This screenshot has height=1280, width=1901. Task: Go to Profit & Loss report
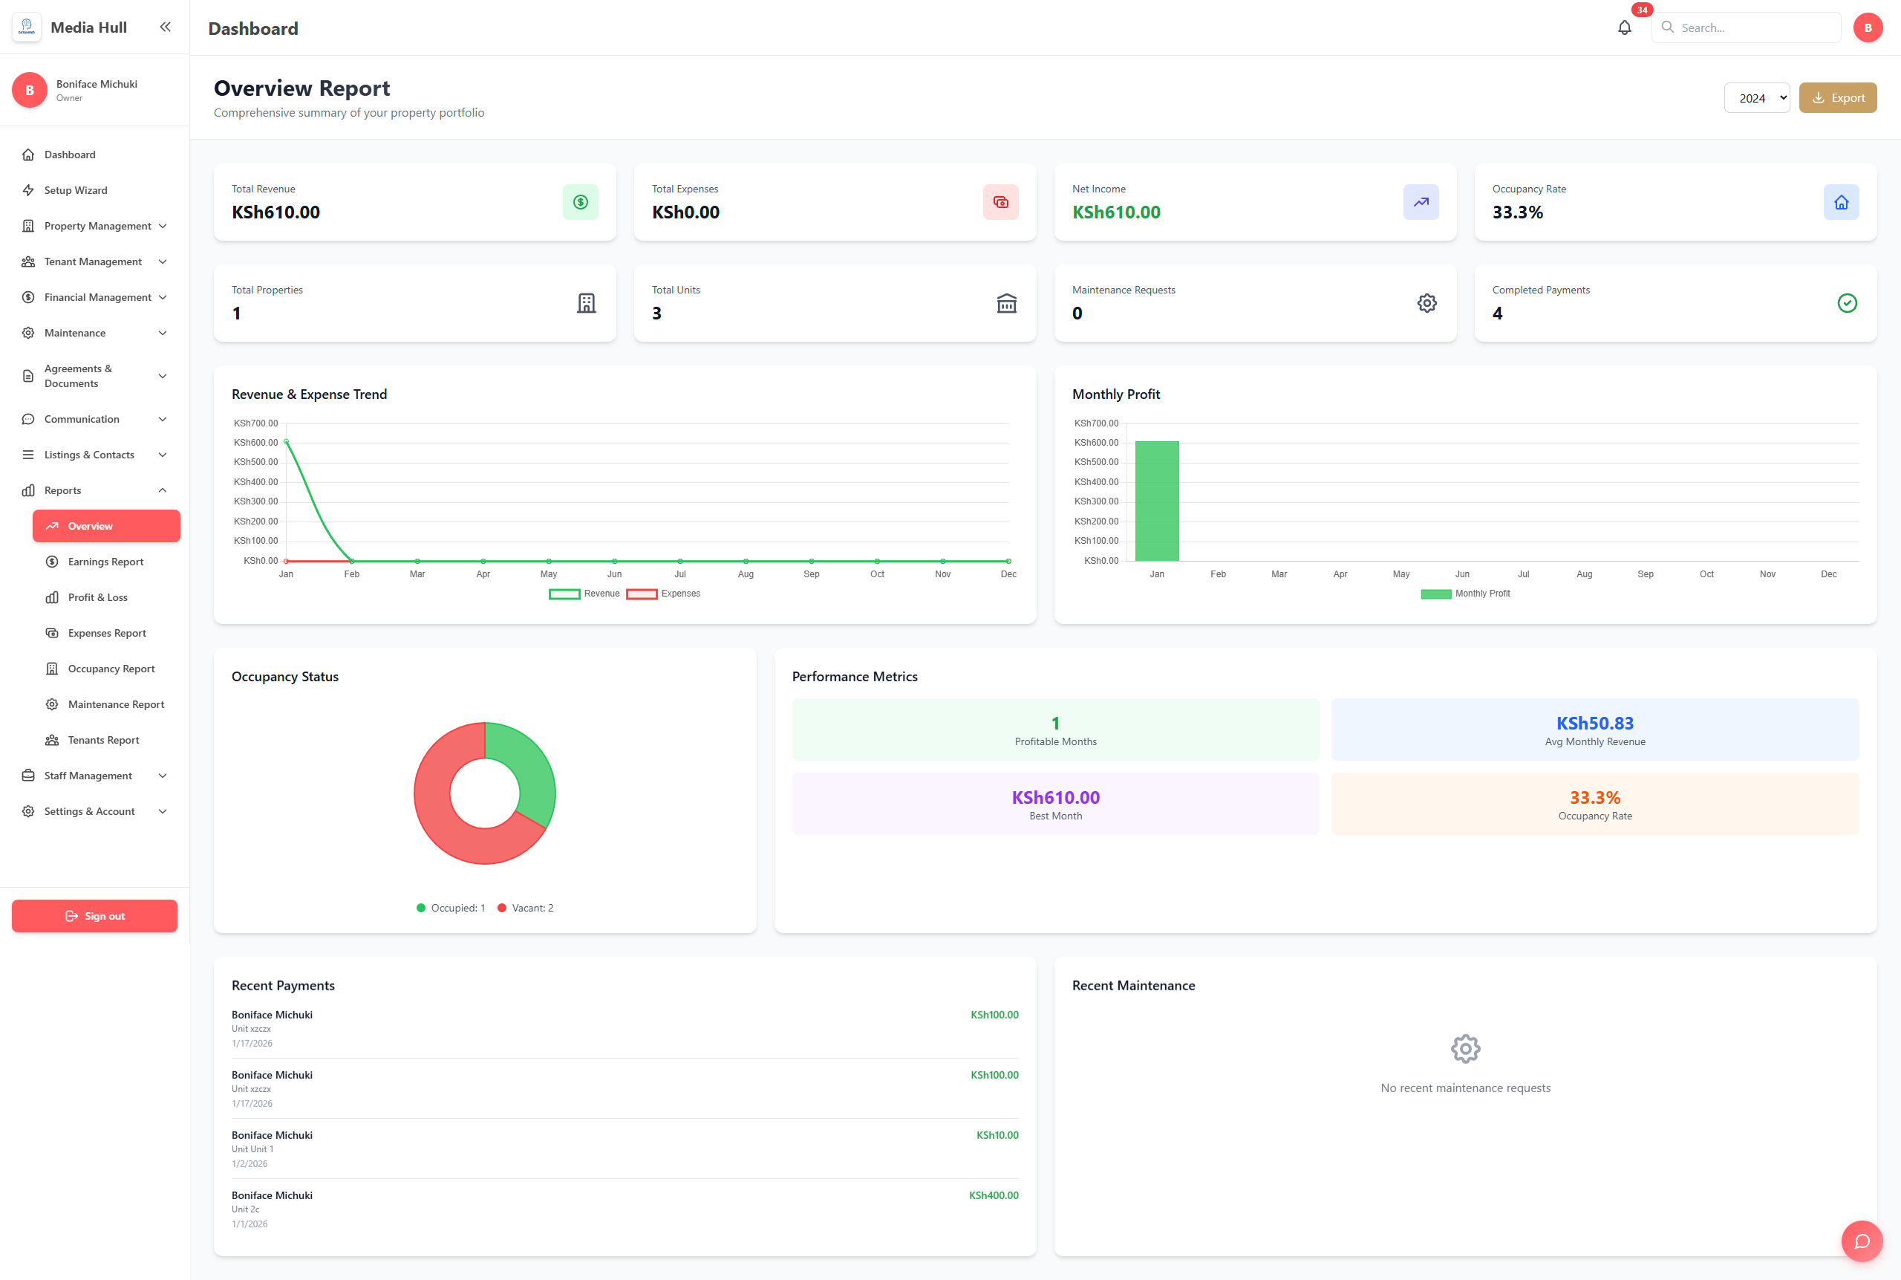pyautogui.click(x=97, y=597)
